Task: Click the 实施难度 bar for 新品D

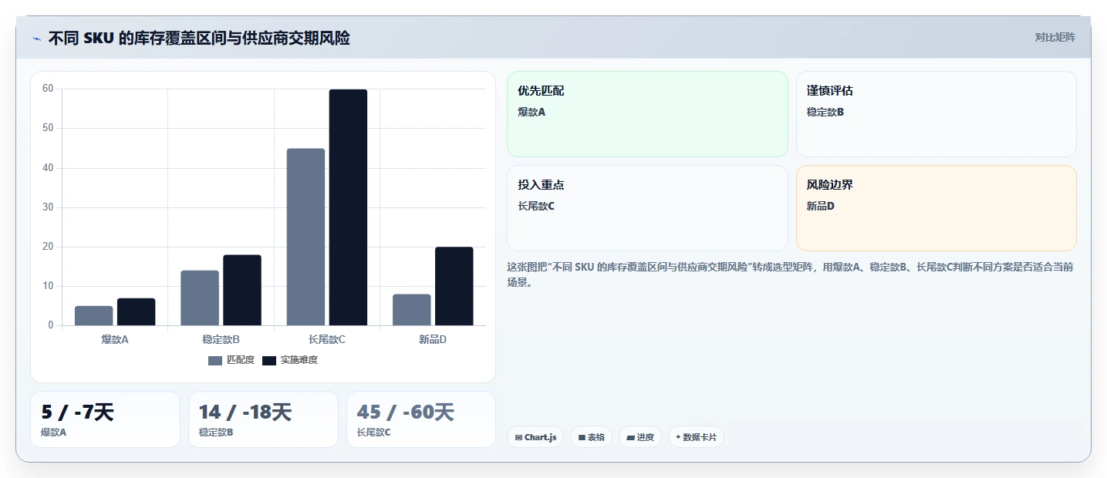Action: point(454,286)
